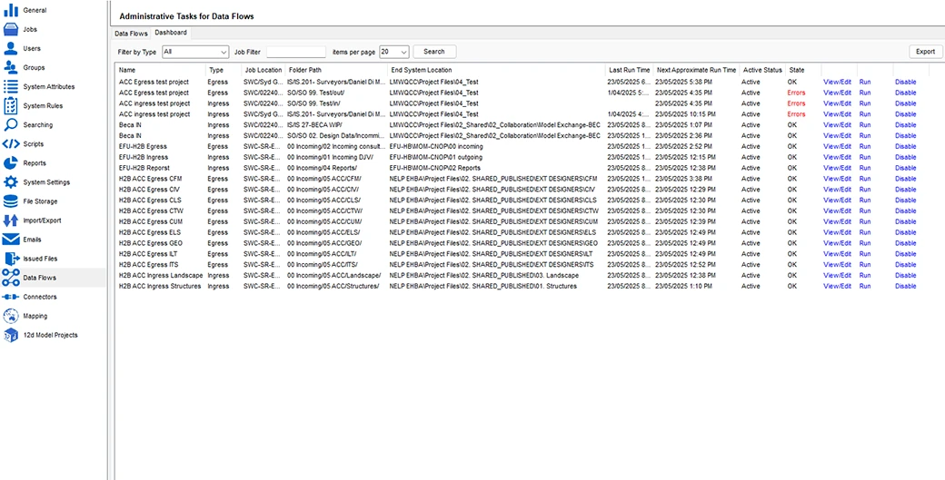Image resolution: width=945 pixels, height=480 pixels.
Task: Click Disable for H2B ACC Egress ITS
Action: point(905,265)
